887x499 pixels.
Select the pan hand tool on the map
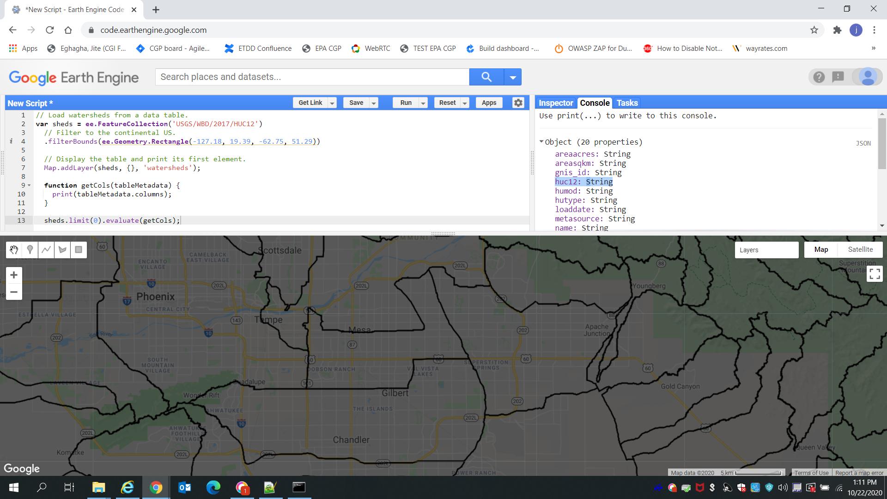pos(13,249)
